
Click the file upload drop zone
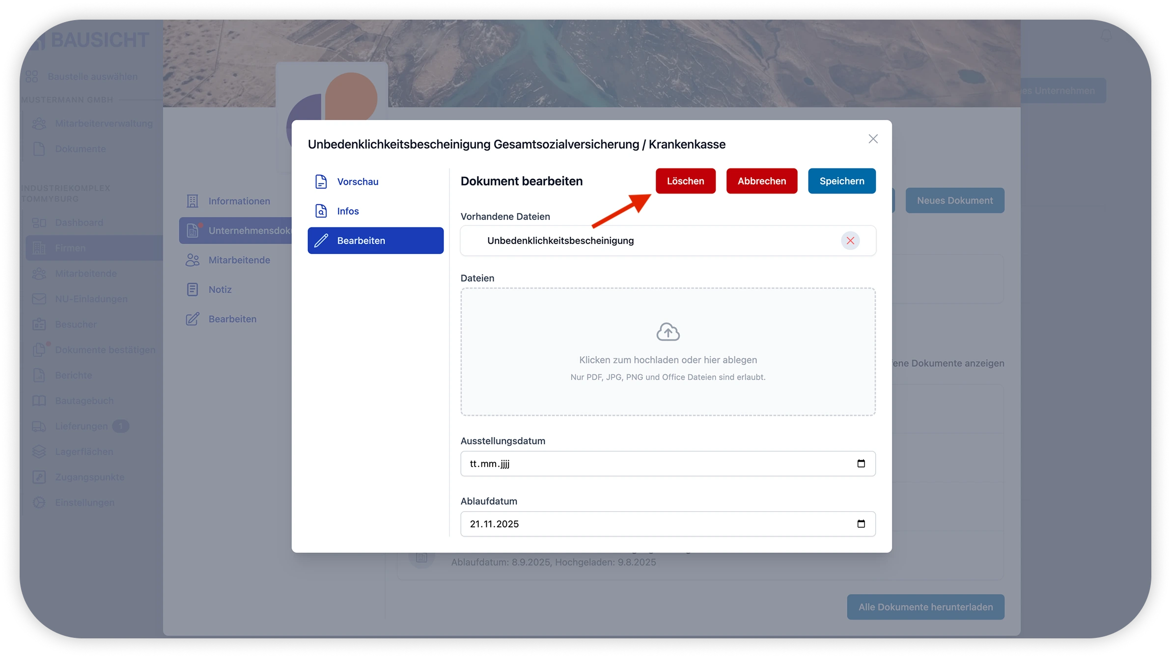coord(668,352)
